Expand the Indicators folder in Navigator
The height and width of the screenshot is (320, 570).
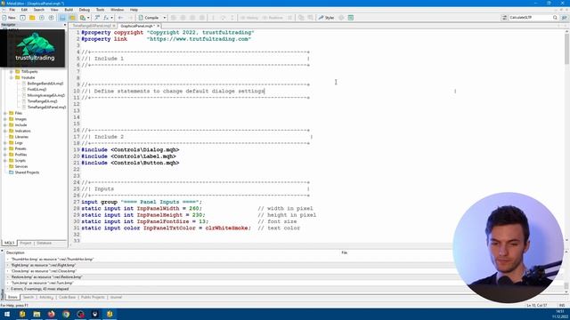coord(5,131)
